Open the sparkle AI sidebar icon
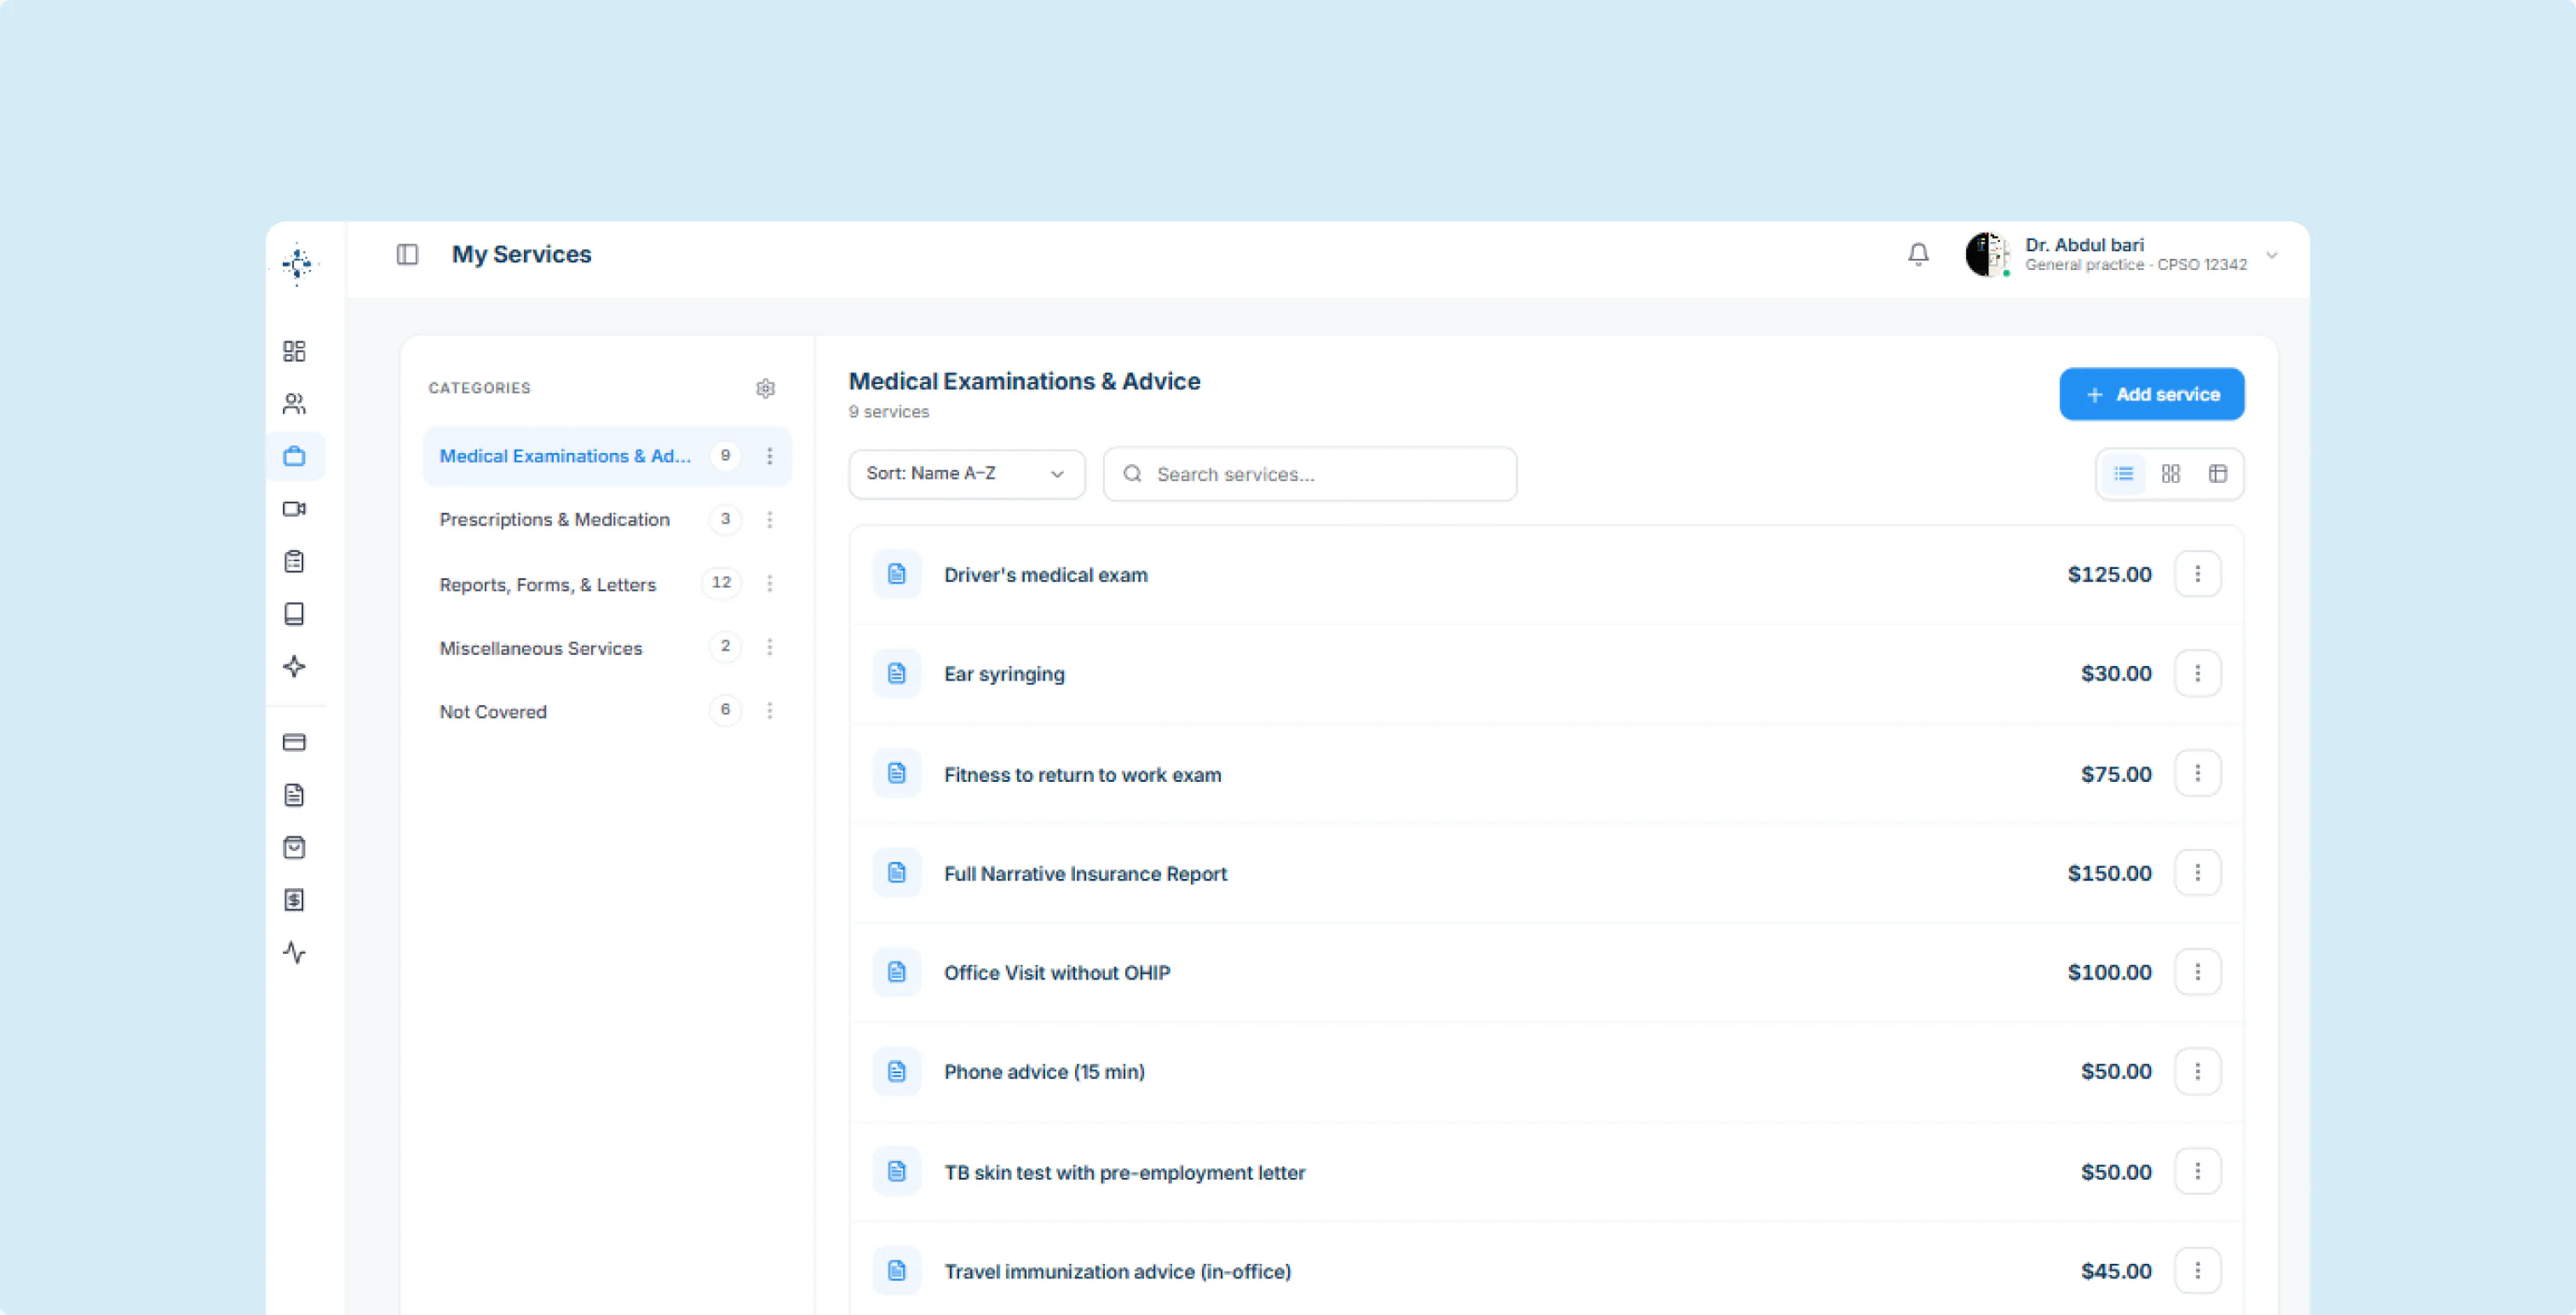The height and width of the screenshot is (1315, 2576). [294, 667]
